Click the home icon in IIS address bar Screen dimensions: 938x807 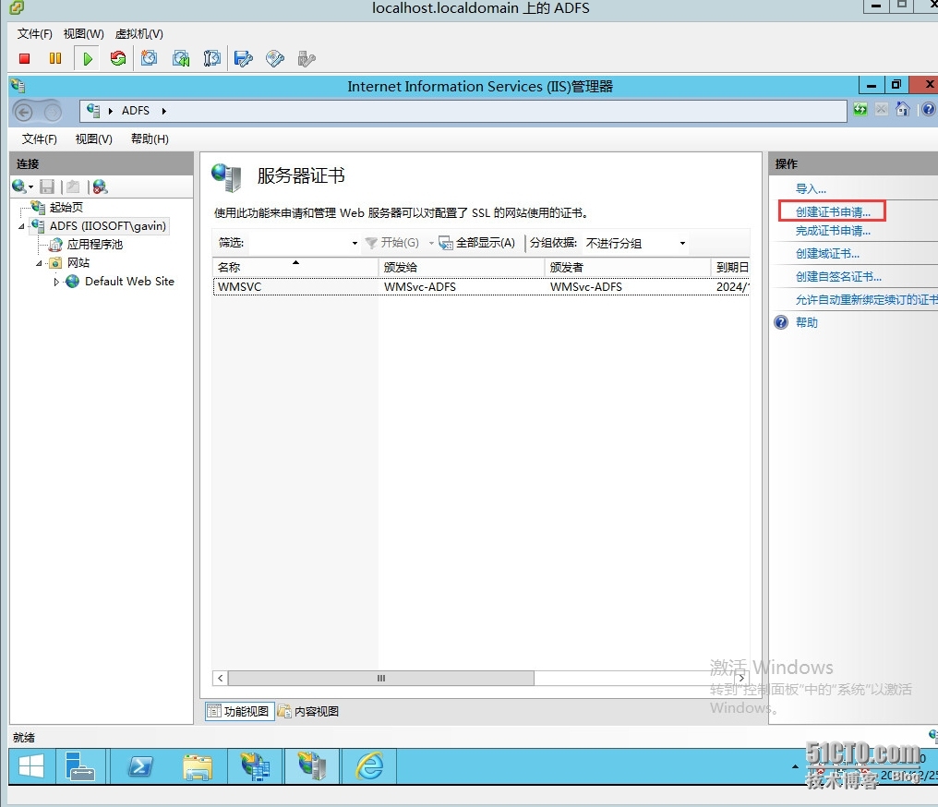903,110
